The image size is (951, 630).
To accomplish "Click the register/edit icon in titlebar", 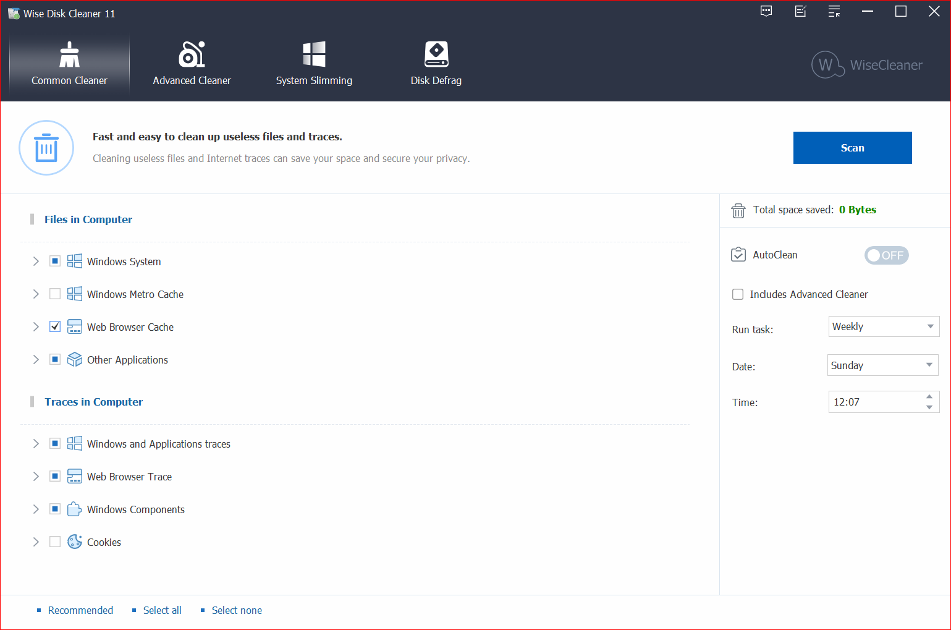I will 800,11.
